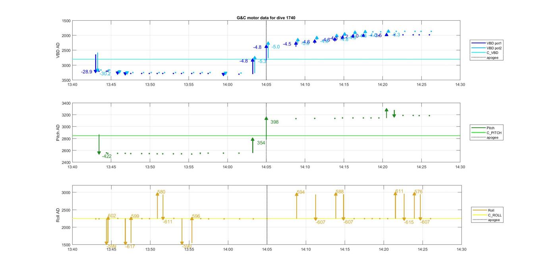Click the "2400" tick on Pitch axis
This screenshot has height=275, width=556.
(x=66, y=163)
